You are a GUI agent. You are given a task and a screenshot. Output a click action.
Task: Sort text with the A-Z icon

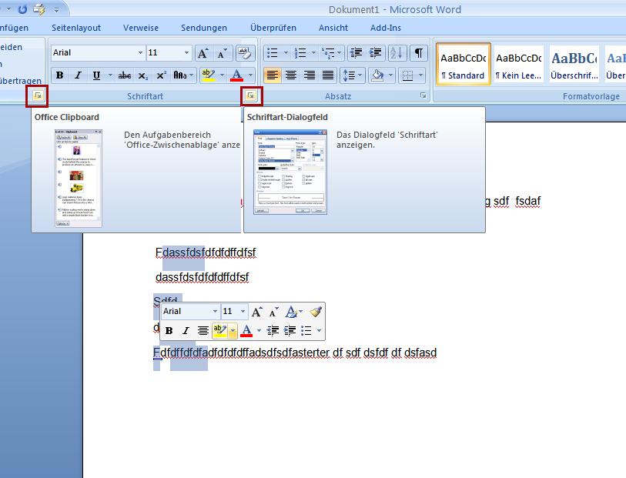click(x=397, y=52)
